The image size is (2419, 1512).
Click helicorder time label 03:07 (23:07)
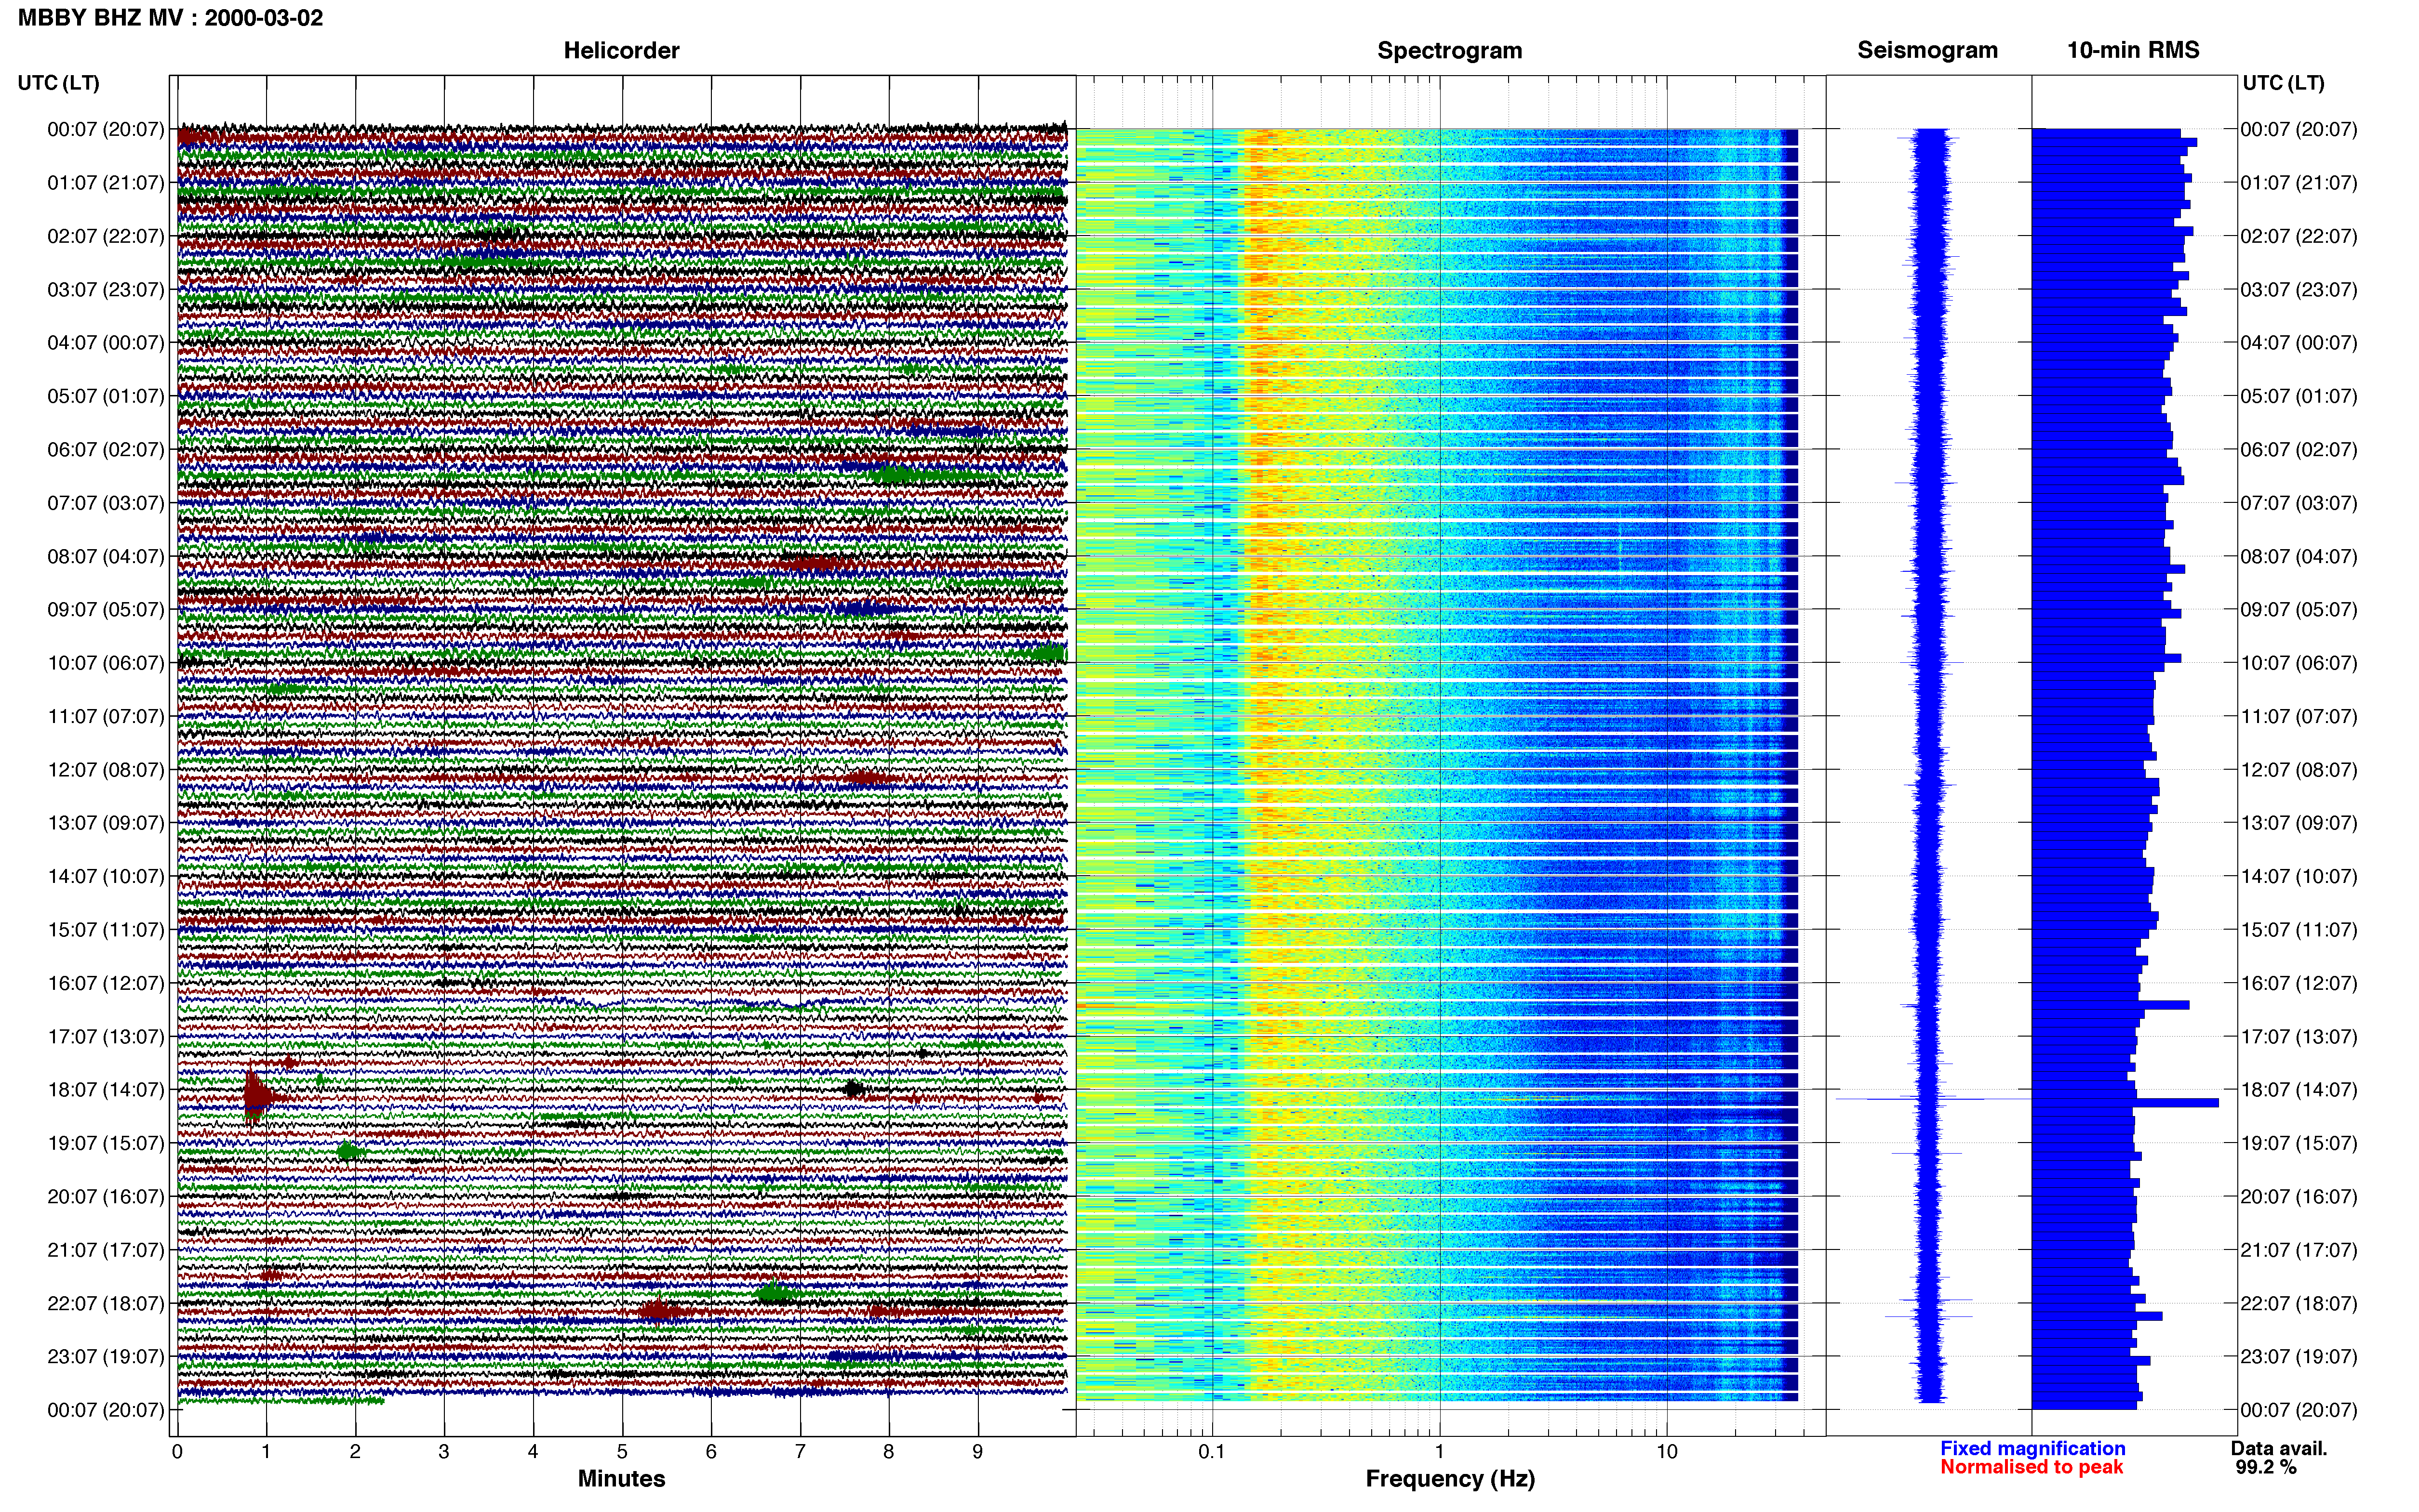tap(105, 290)
